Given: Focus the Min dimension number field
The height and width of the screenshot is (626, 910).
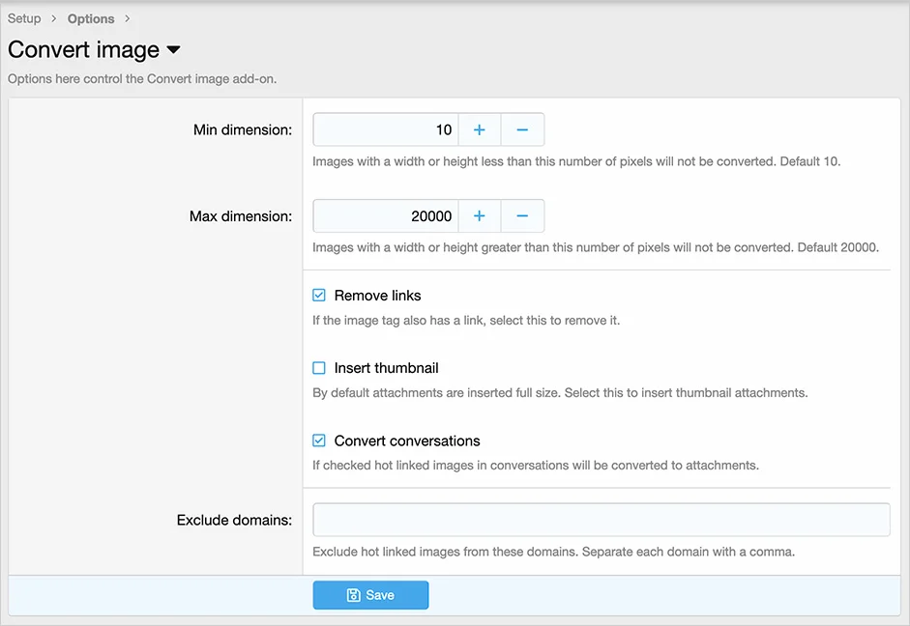Looking at the screenshot, I should [x=385, y=129].
